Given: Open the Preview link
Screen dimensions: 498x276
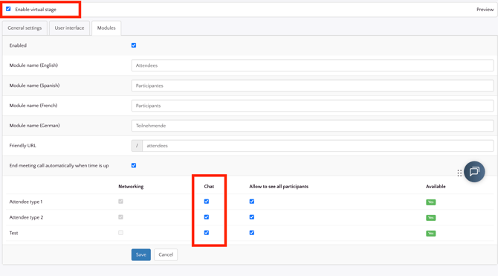Looking at the screenshot, I should tap(485, 10).
